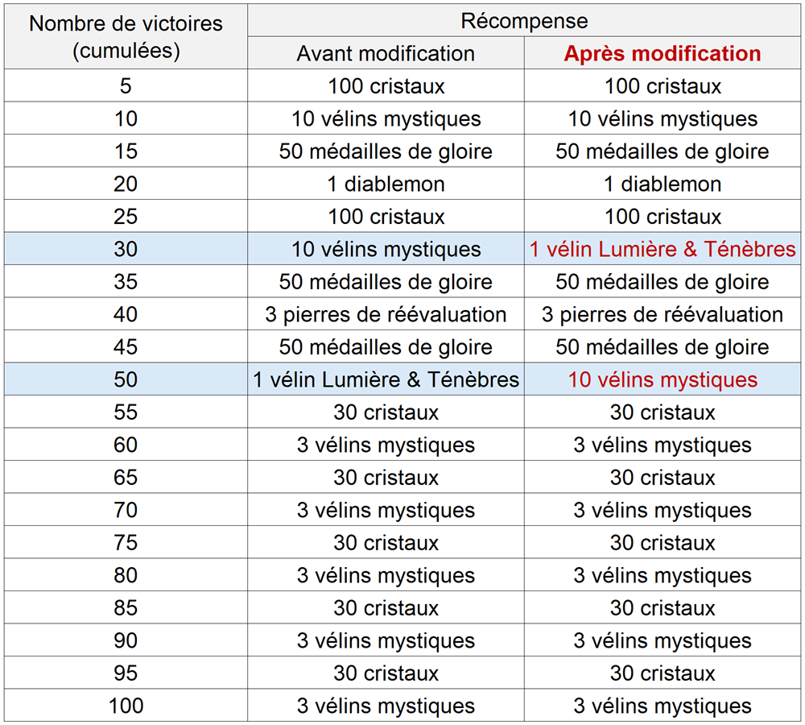This screenshot has width=805, height=725.
Task: Select the Avant modification reward for 5 victories
Action: click(x=386, y=86)
